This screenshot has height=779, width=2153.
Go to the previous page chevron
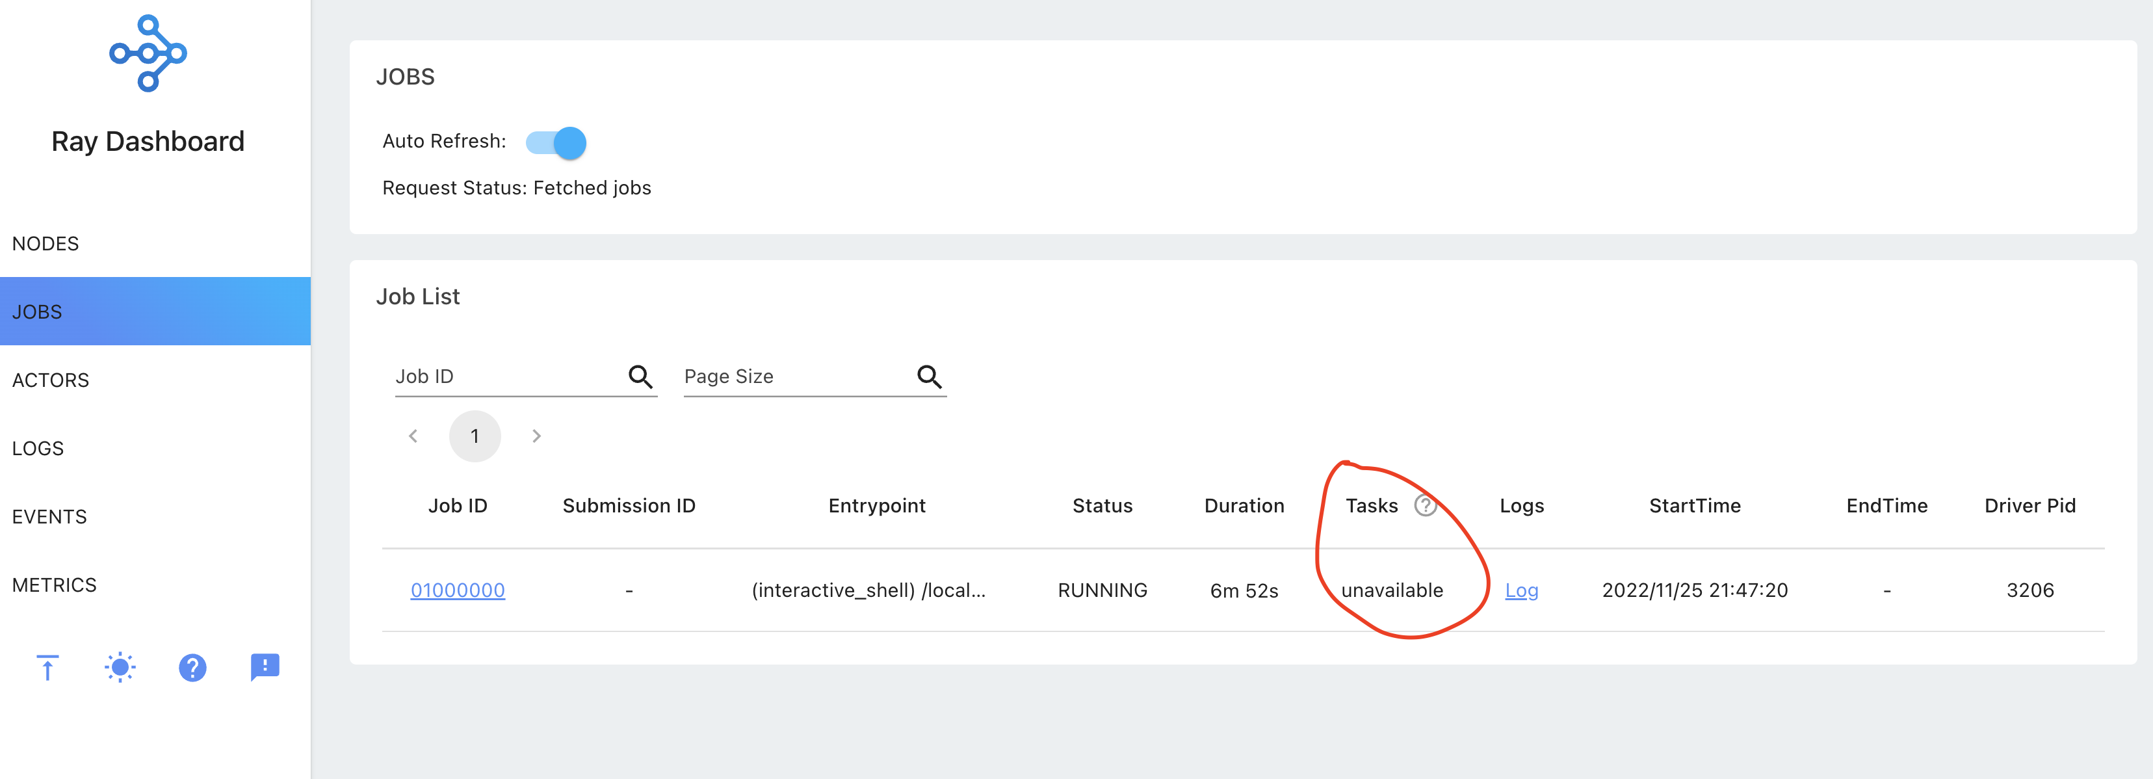tap(413, 436)
